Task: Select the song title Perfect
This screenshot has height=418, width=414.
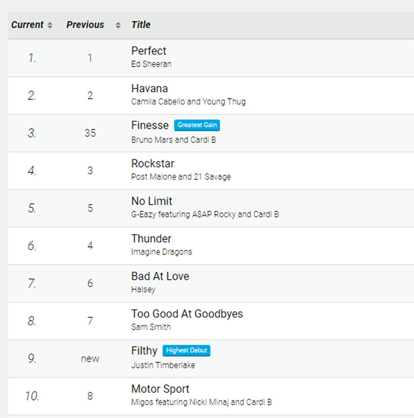Action: (x=149, y=51)
